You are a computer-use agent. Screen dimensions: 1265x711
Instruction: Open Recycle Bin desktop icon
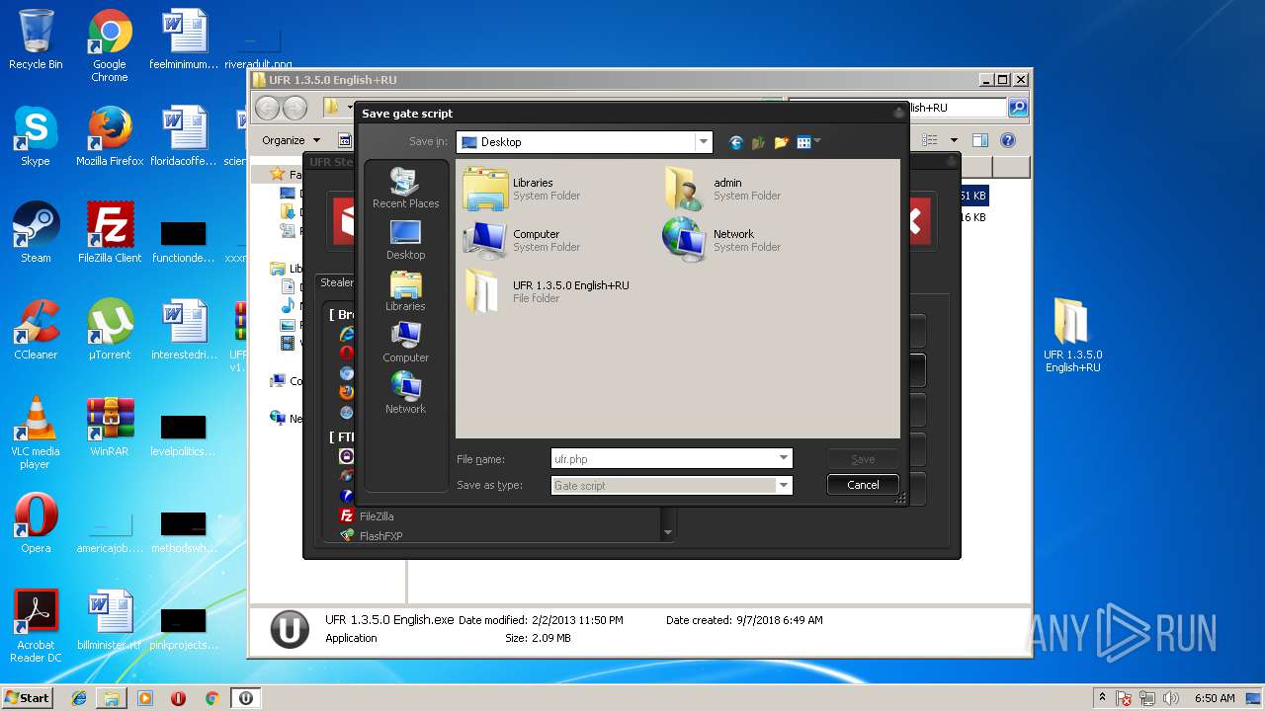(36, 39)
